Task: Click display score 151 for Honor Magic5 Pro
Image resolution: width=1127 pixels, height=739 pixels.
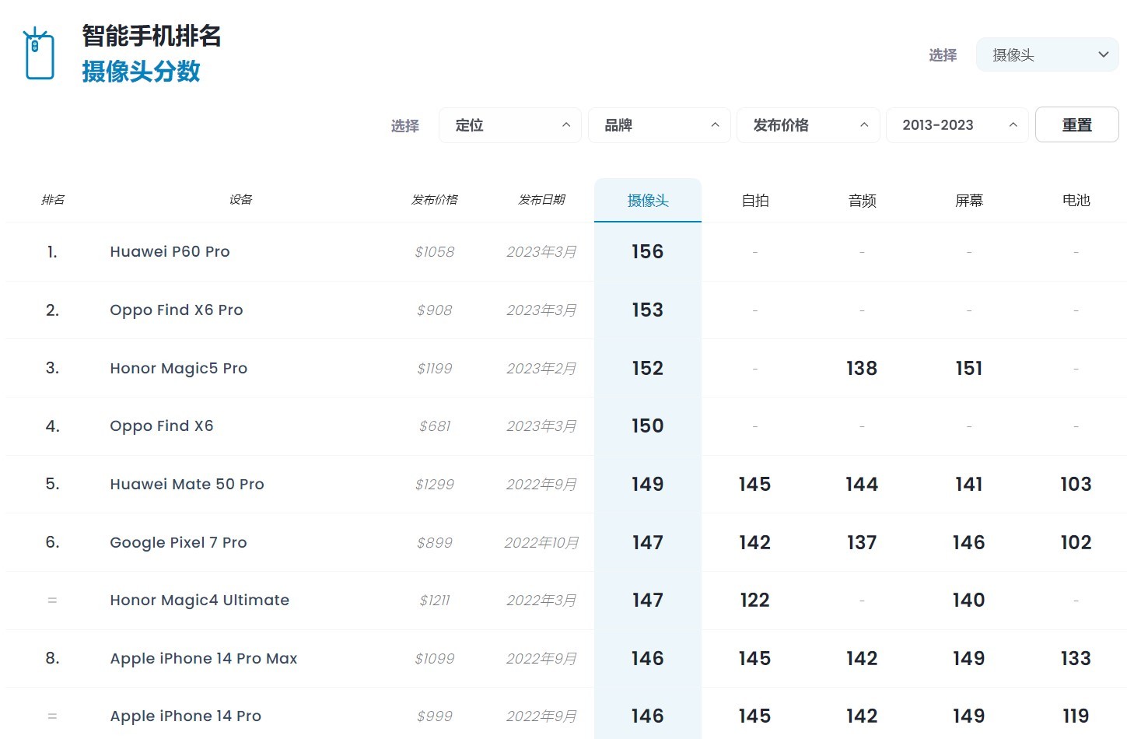Action: pyautogui.click(x=969, y=368)
